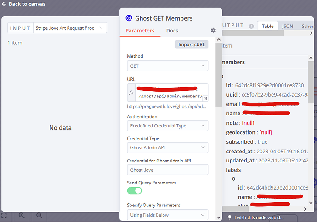Click the fx expression icon in URL field
The width and height of the screenshot is (317, 222).
[131, 92]
